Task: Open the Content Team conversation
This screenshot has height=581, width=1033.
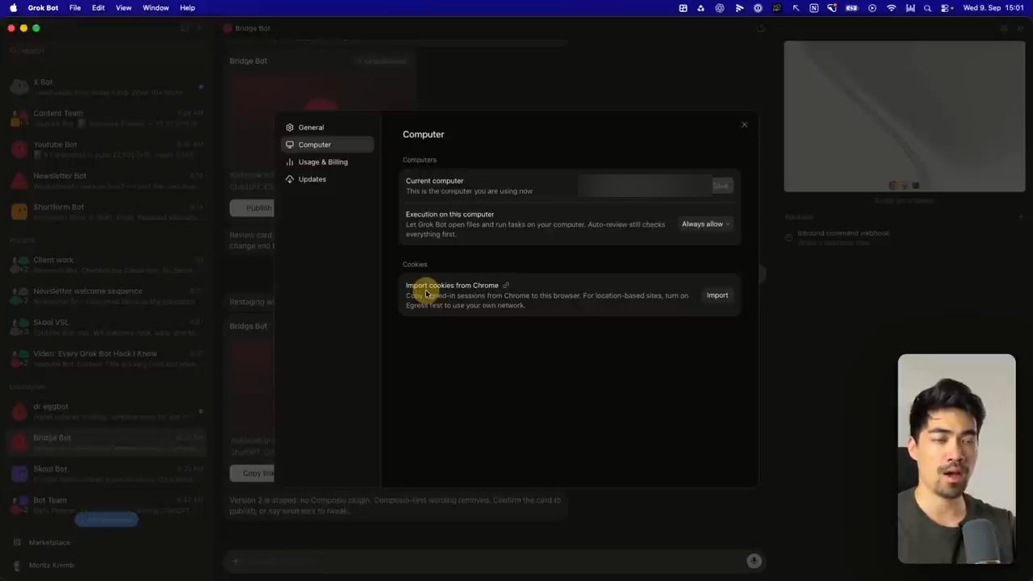Action: tap(107, 118)
